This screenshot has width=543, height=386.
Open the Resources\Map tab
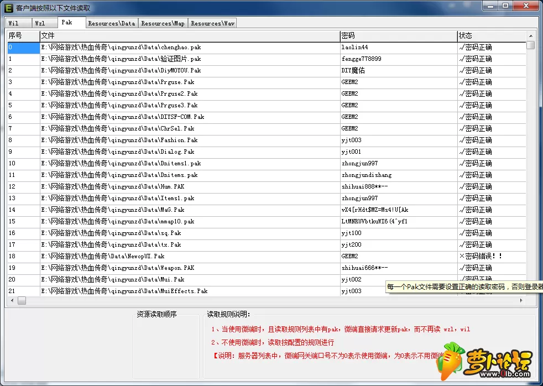point(163,23)
